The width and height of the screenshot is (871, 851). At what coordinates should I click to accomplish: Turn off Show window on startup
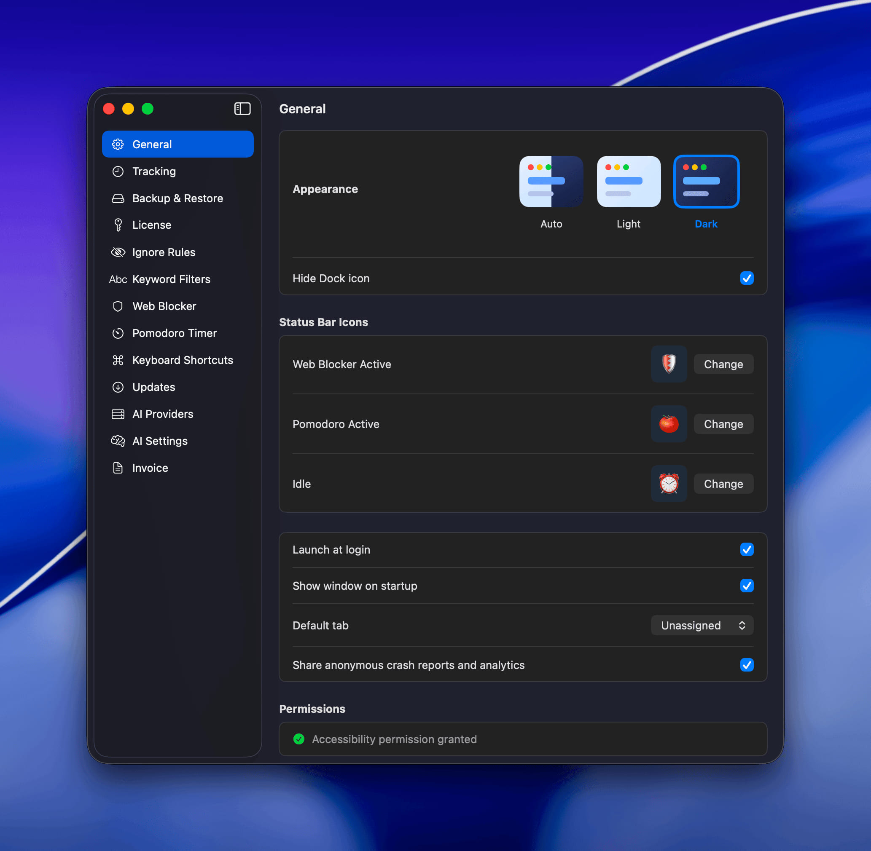coord(746,586)
